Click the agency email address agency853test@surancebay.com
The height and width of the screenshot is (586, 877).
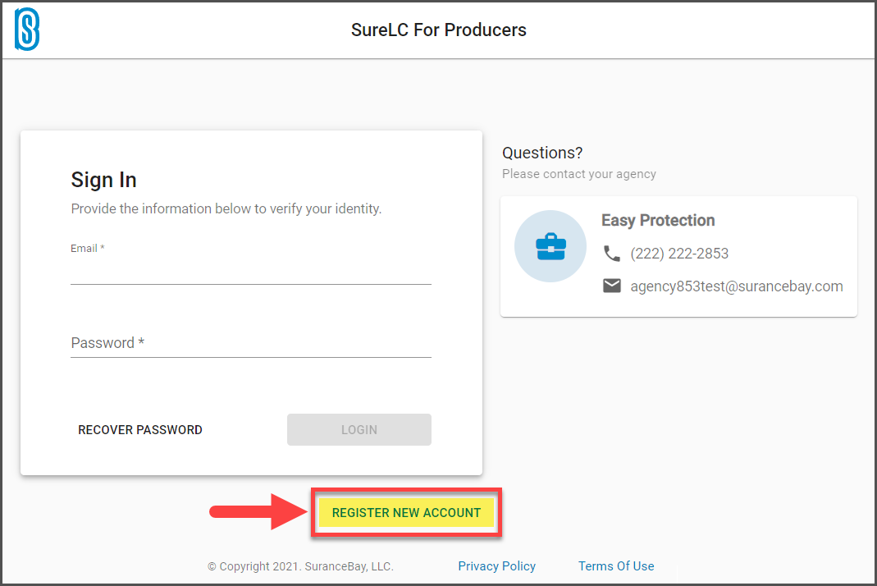click(x=737, y=286)
